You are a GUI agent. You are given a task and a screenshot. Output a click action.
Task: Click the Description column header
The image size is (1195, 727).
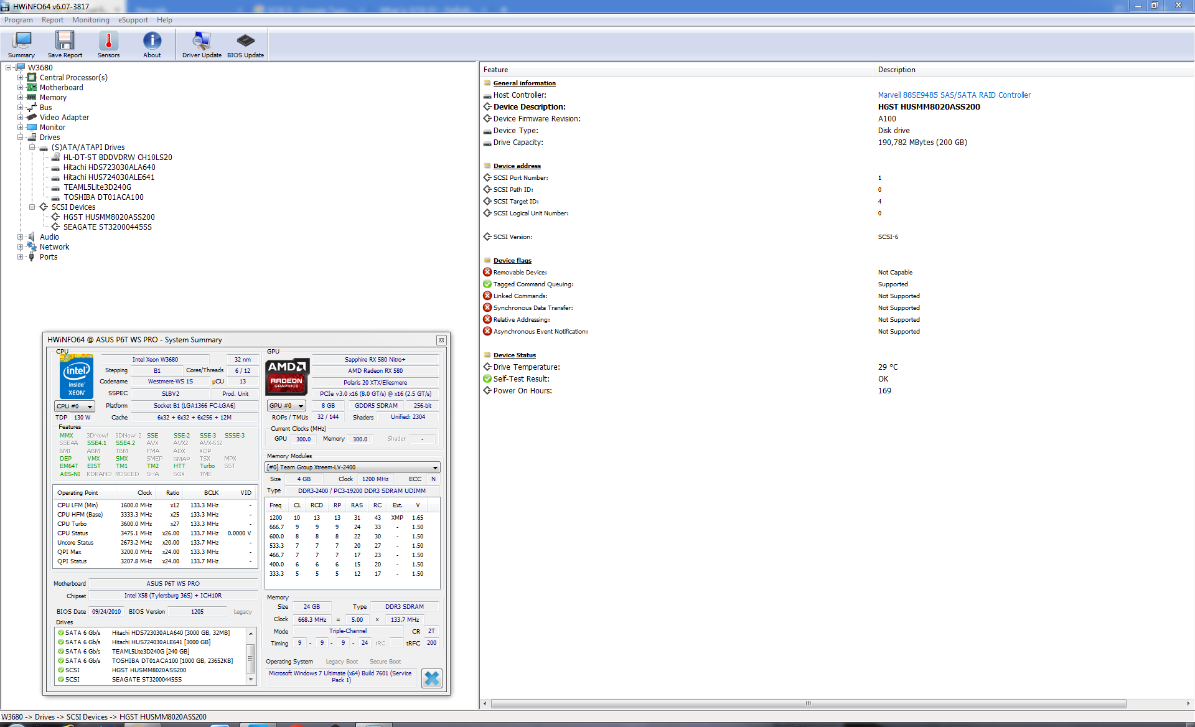point(1034,70)
